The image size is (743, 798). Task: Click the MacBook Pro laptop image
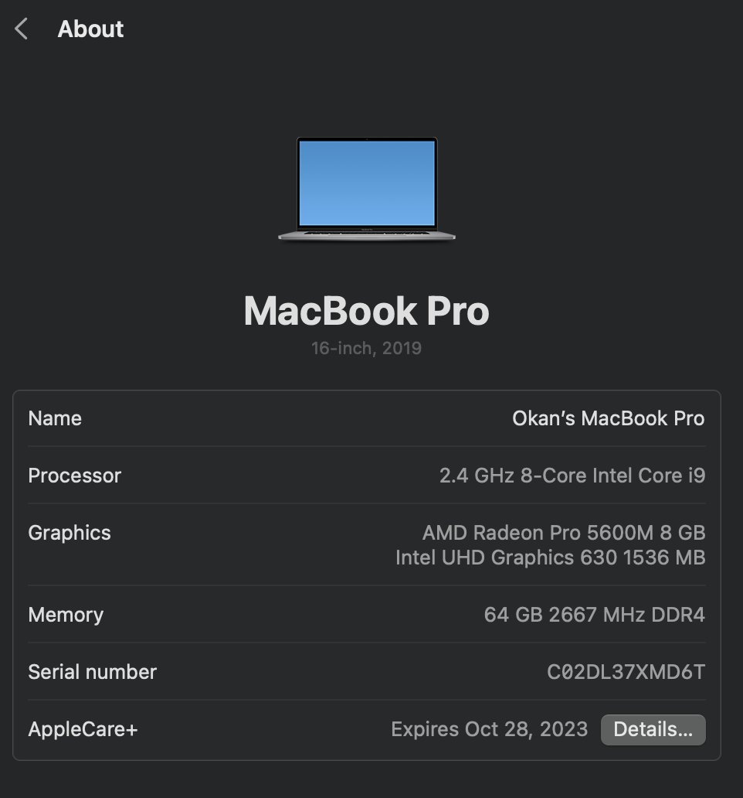click(366, 189)
